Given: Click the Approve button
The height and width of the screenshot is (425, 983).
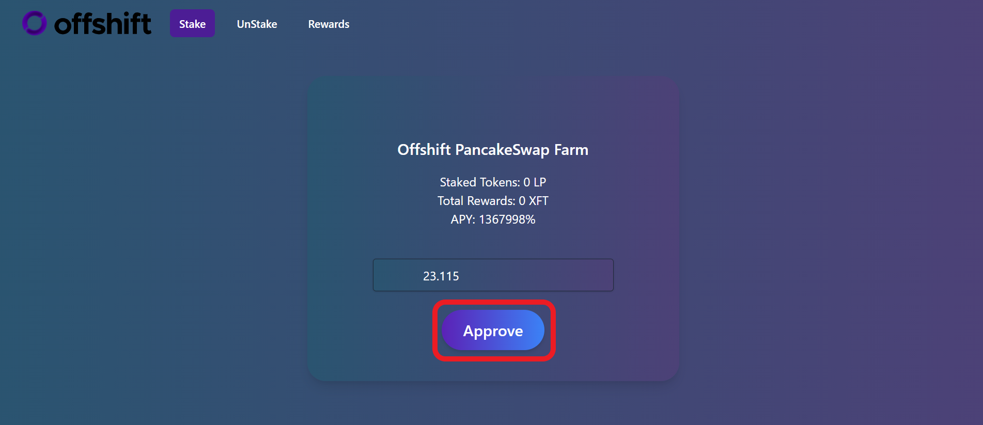Looking at the screenshot, I should pos(493,330).
